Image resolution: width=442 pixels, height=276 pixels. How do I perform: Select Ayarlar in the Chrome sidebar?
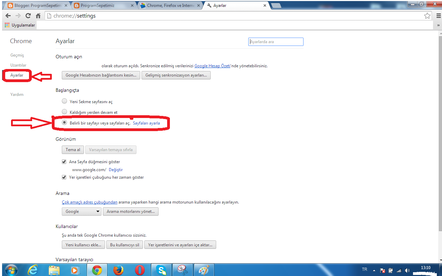[x=17, y=75]
